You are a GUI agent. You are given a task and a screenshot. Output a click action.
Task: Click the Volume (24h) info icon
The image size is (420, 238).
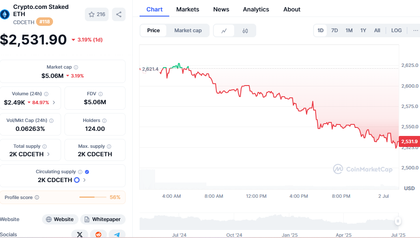(x=46, y=94)
